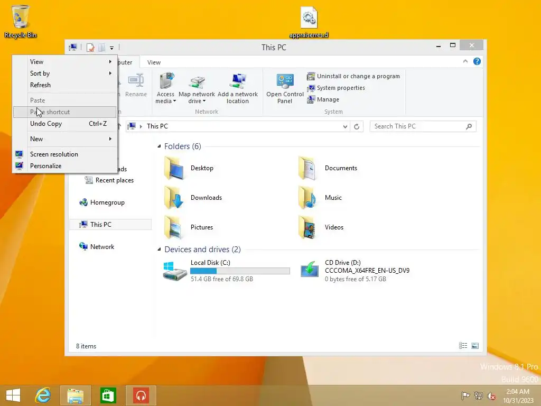Choose Screen resolution from context menu
The width and height of the screenshot is (541, 406).
coord(65,154)
